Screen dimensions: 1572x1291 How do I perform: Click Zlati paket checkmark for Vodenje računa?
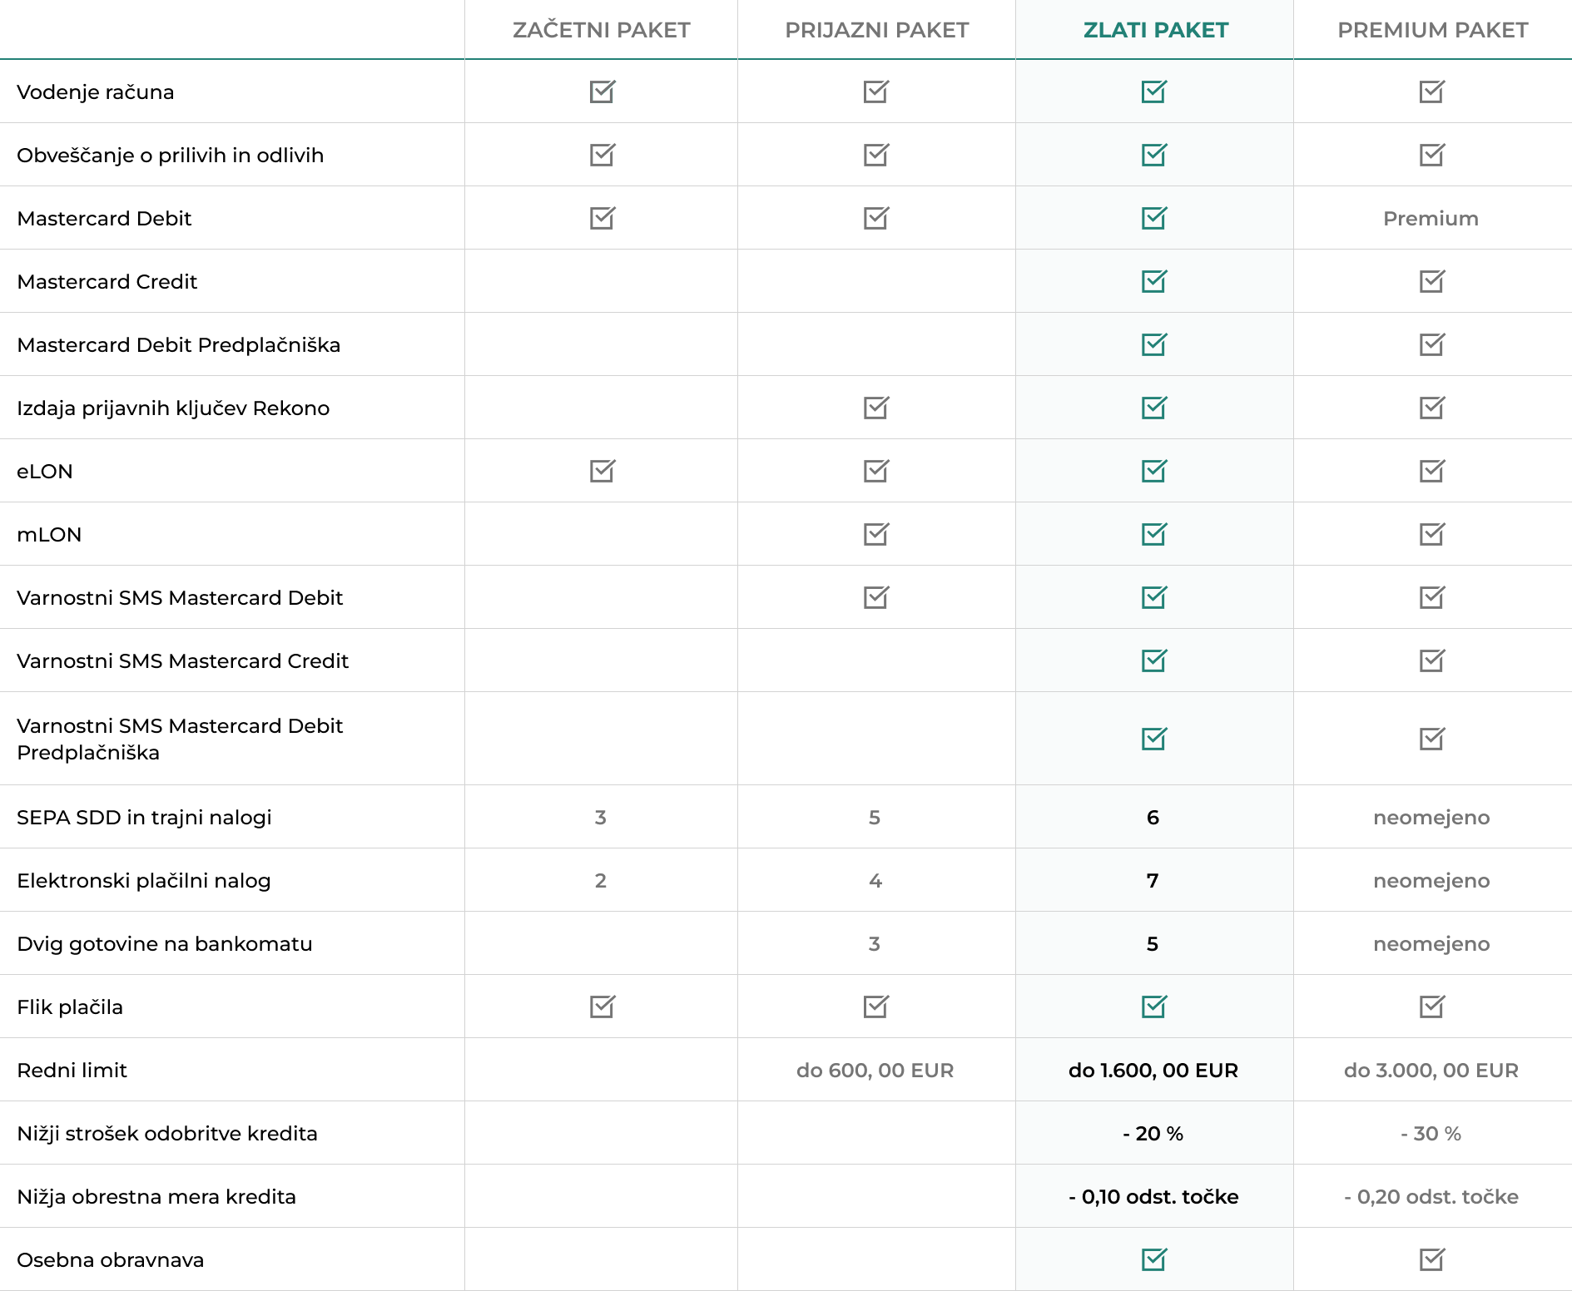[1153, 92]
